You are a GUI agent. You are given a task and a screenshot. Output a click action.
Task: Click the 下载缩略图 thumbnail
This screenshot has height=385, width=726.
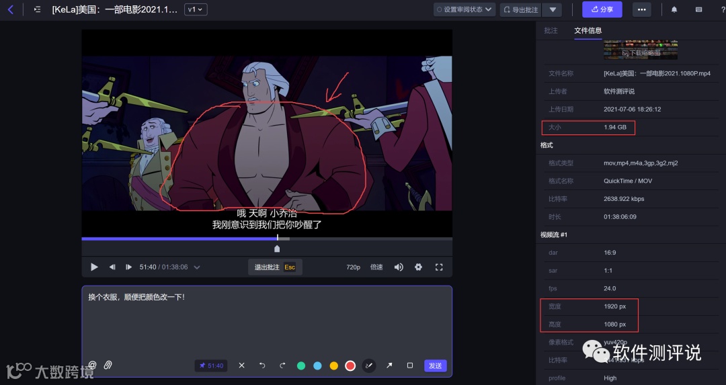[x=641, y=50]
